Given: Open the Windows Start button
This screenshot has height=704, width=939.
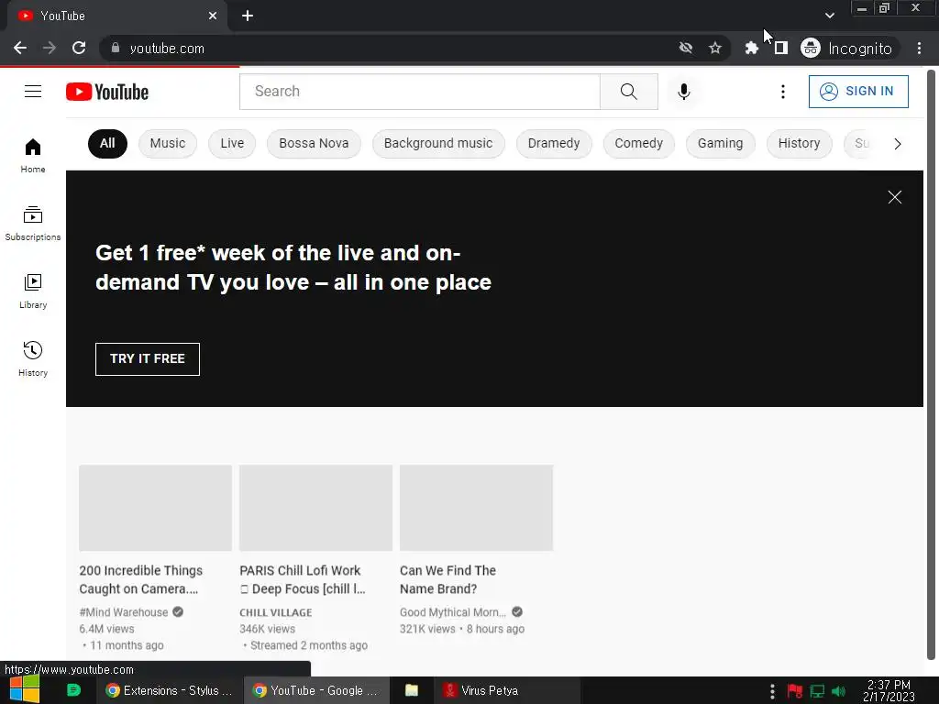Looking at the screenshot, I should [24, 690].
